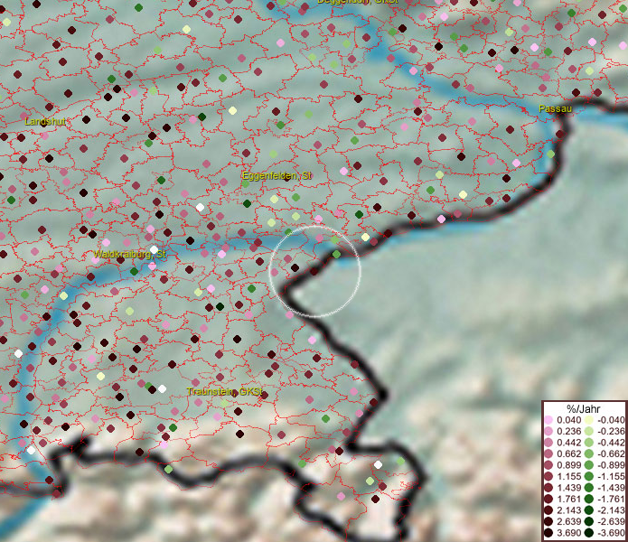Select the 'Eggenfelden, St' map label
Image resolution: width=628 pixels, height=542 pixels.
(277, 175)
